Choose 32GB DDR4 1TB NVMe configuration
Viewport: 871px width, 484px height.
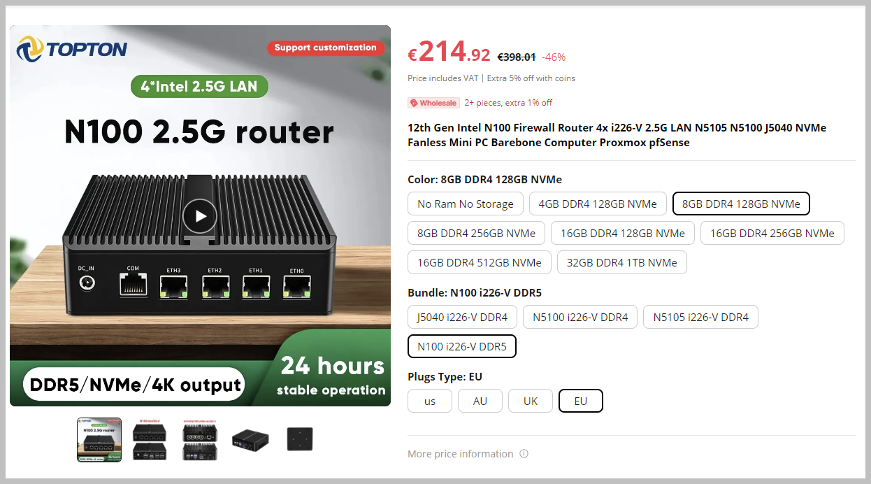622,262
